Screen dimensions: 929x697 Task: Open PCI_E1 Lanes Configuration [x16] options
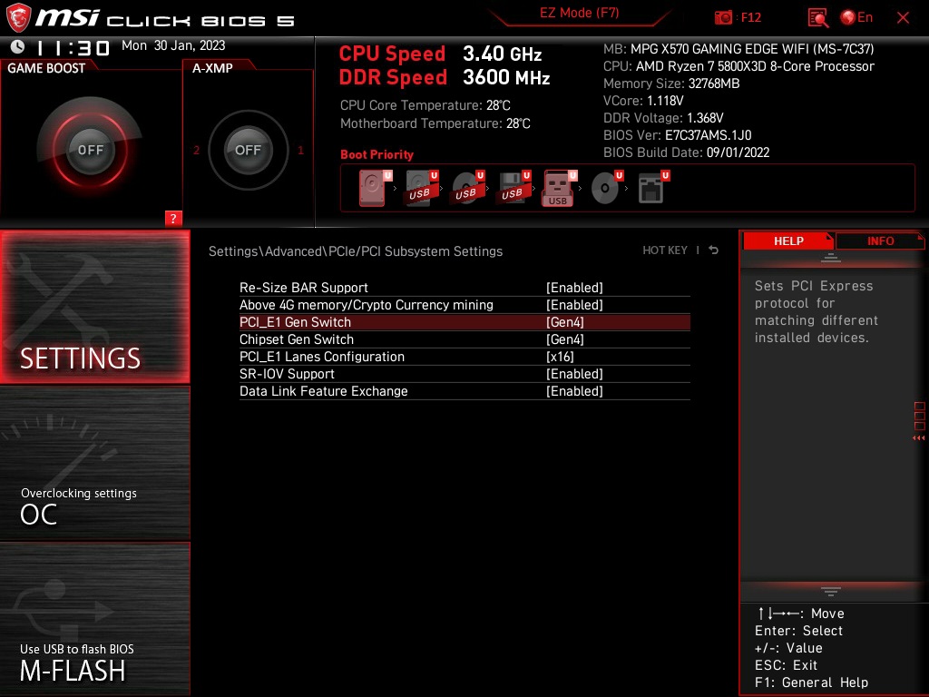point(559,356)
